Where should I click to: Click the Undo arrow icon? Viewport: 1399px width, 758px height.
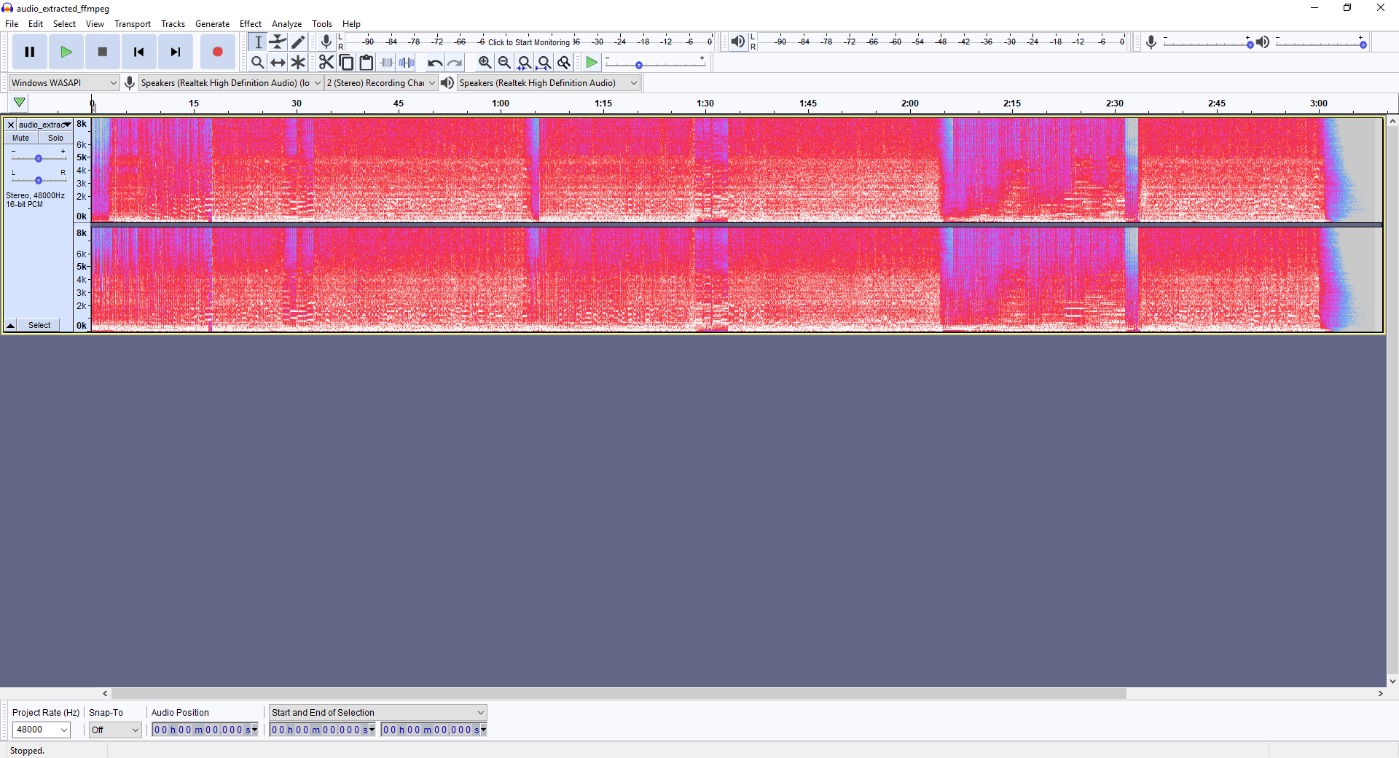click(x=435, y=63)
